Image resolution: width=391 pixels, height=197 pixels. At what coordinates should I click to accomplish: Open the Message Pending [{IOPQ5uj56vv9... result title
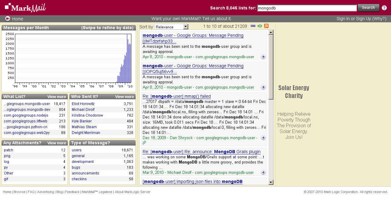click(x=193, y=69)
